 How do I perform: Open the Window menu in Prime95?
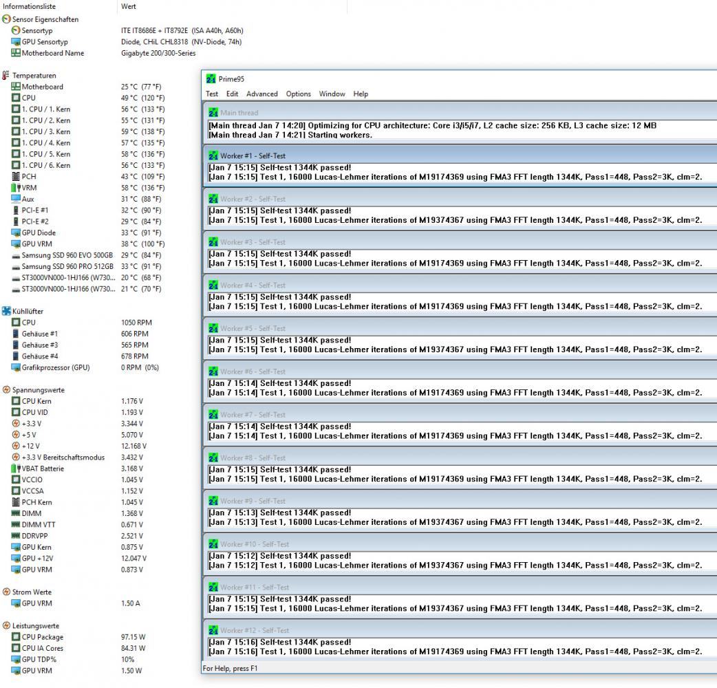tap(332, 94)
